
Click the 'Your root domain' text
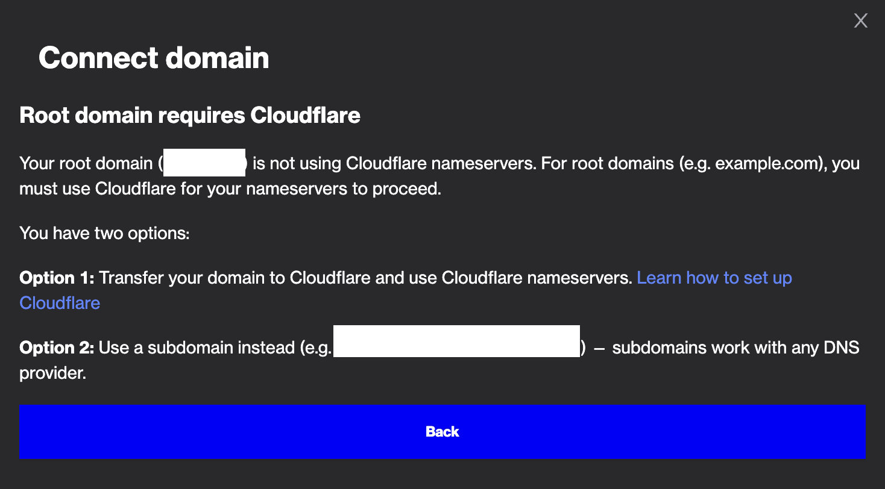pos(86,164)
